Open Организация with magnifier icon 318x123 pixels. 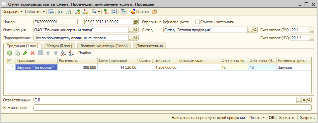(136, 30)
